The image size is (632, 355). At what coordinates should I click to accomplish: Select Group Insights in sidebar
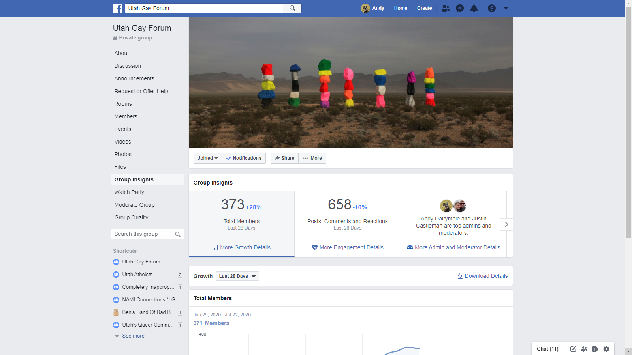click(148, 179)
